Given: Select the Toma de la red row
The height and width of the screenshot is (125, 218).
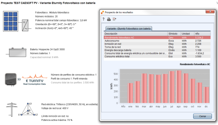Looking at the screenshot, I should [157, 47].
